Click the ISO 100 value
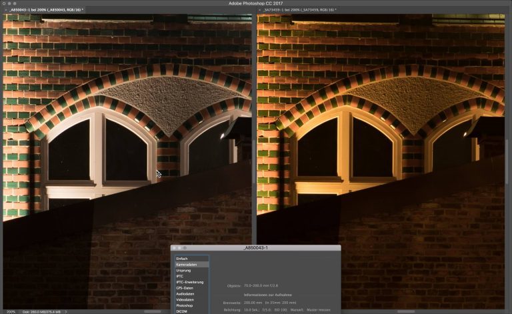 coord(281,310)
